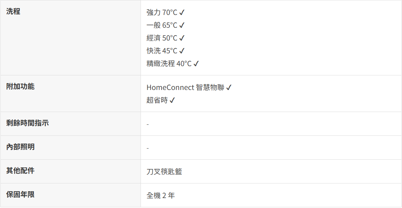Click the 精緻洗程 40°C program text
402x208 pixels.
(169, 64)
